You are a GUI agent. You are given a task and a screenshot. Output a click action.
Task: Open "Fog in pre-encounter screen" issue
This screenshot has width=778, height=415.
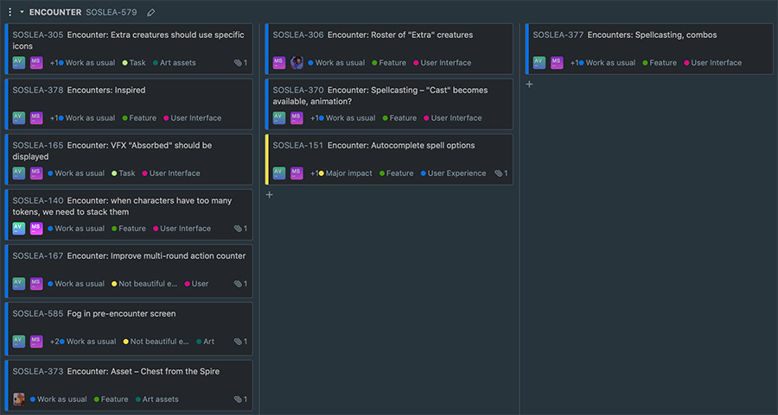tap(121, 313)
